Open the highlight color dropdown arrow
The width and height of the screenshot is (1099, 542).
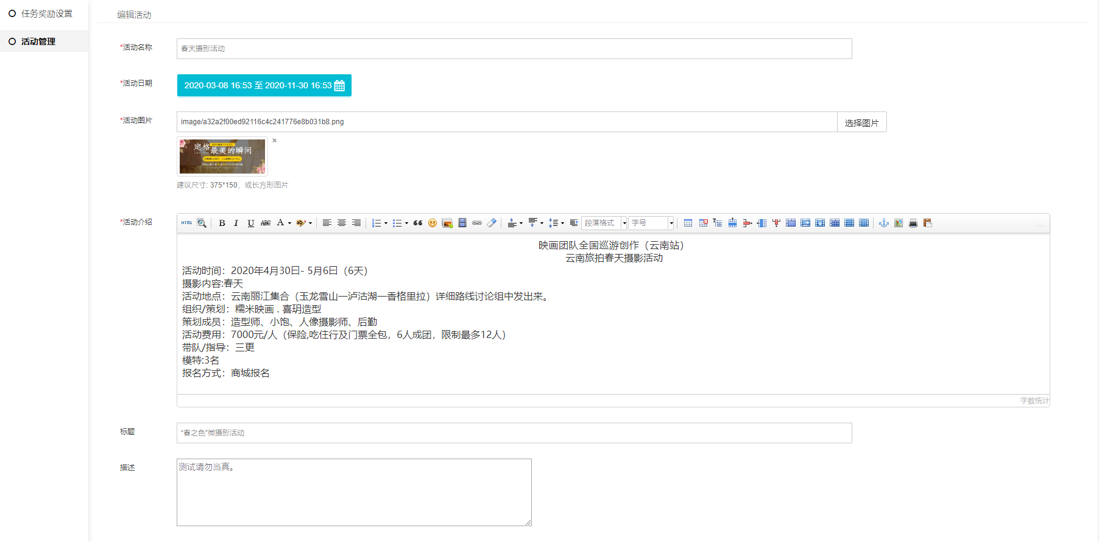pos(310,223)
